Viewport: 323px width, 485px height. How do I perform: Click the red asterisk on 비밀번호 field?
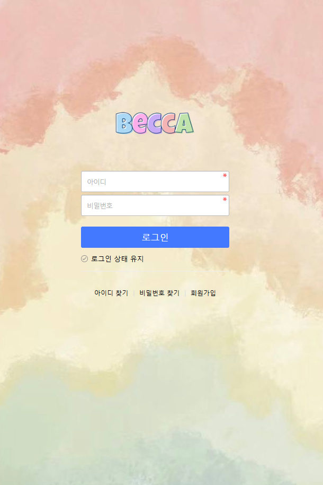(x=225, y=200)
